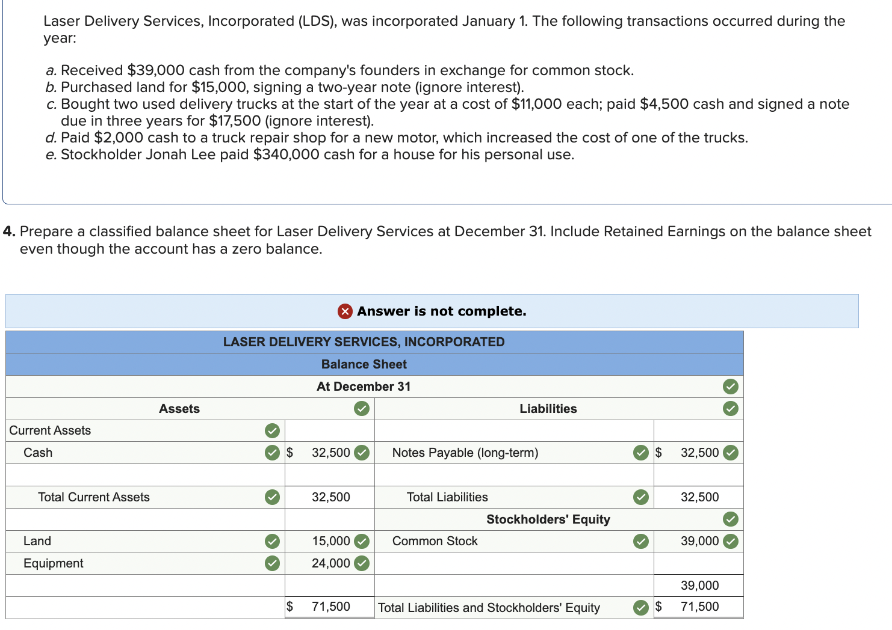Click the red X icon beside Answer is not complete
Viewport: 892px width, 630px height.
point(345,311)
